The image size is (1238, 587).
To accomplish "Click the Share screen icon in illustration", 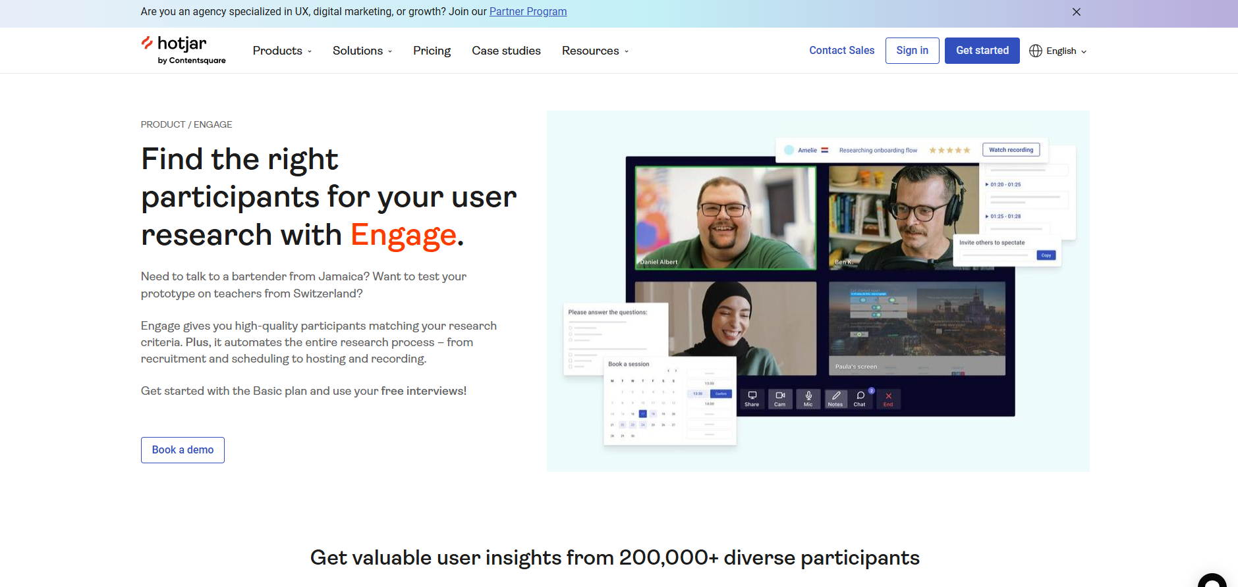I will click(x=752, y=399).
